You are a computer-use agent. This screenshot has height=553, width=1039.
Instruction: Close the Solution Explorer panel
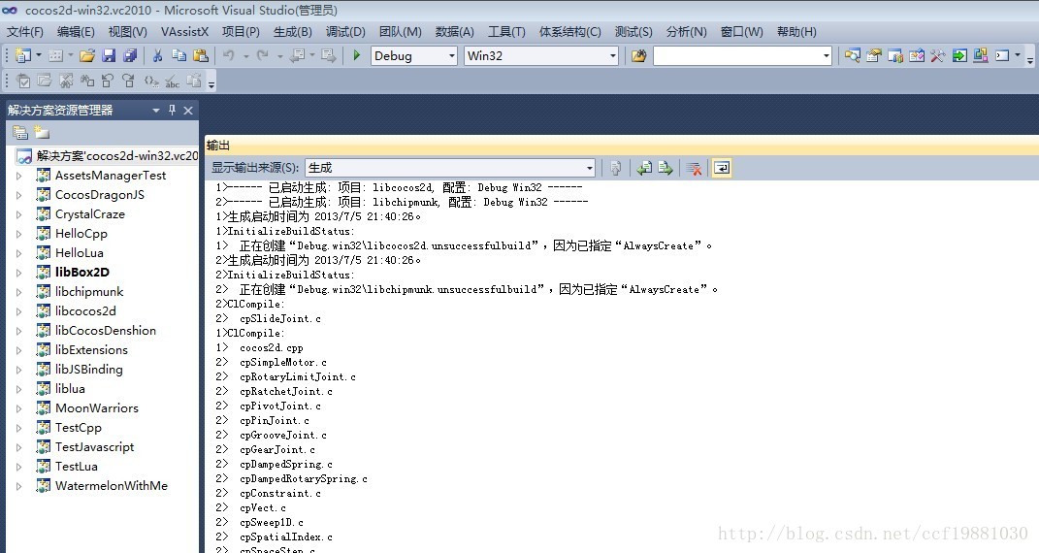188,110
